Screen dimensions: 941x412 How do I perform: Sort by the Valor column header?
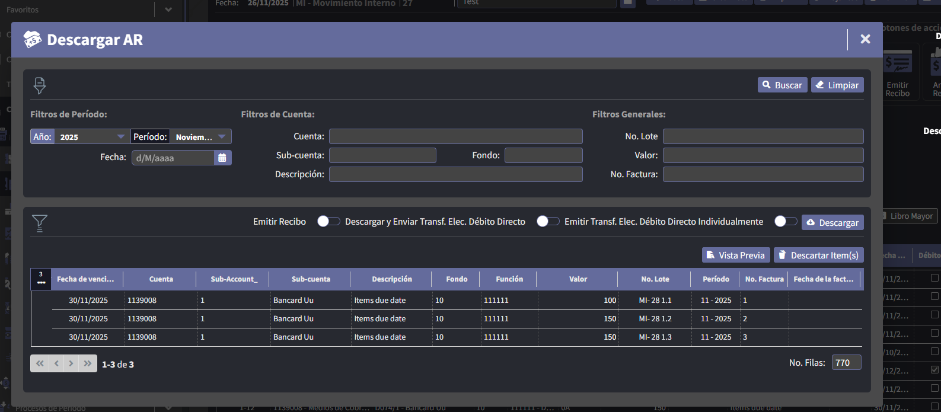(x=578, y=279)
